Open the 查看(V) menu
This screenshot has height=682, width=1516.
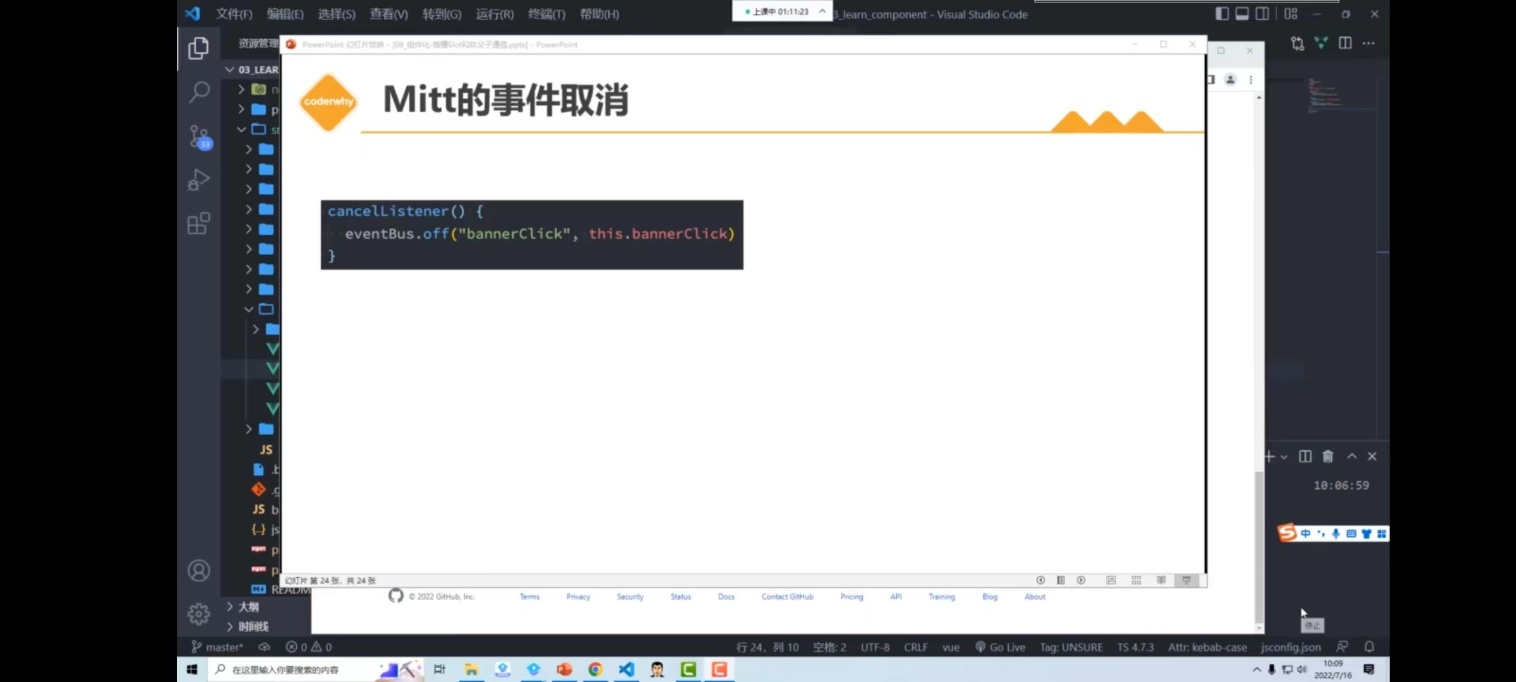coord(388,14)
